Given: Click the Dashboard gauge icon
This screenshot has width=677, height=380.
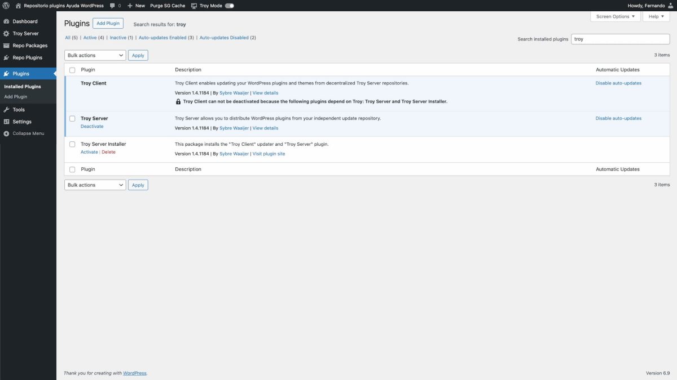Looking at the screenshot, I should click(6, 21).
